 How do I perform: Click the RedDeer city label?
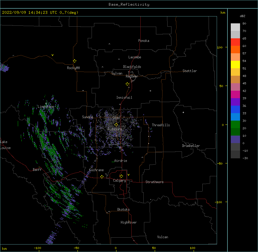click(x=132, y=76)
